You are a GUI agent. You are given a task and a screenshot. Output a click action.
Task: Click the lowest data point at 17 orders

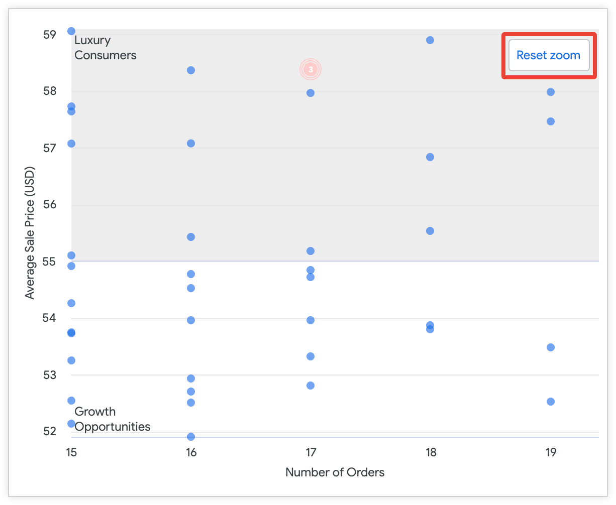(311, 386)
